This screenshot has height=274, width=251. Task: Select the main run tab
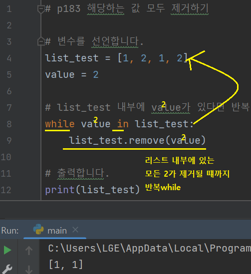click(x=55, y=230)
